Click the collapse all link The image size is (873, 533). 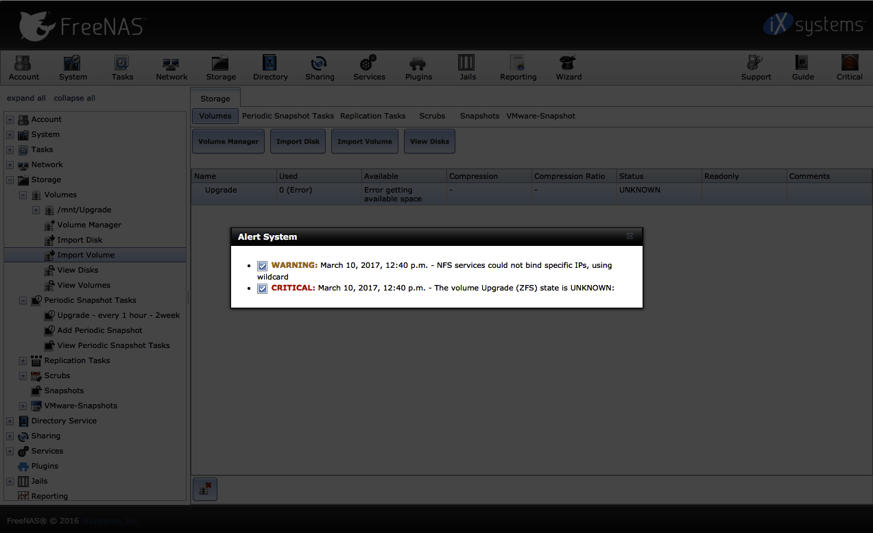(75, 98)
